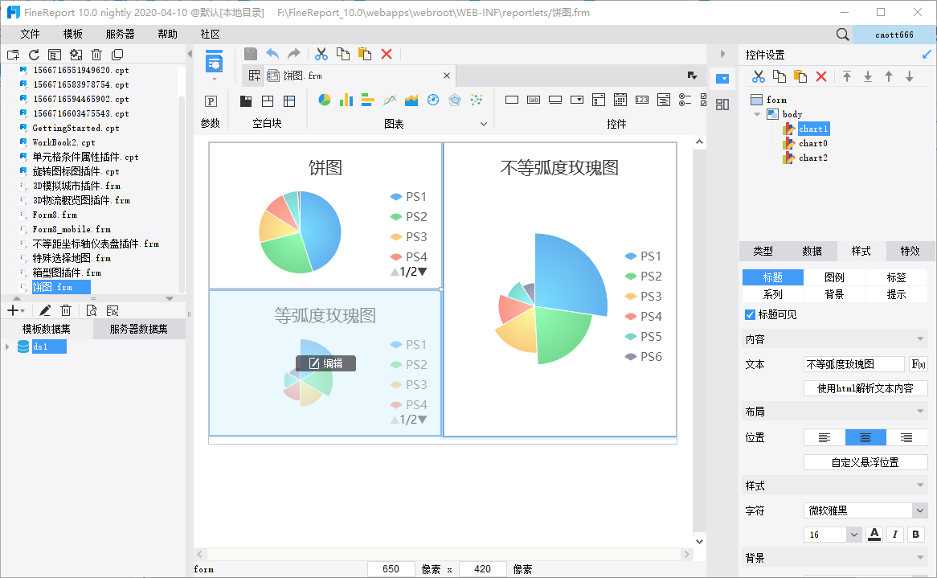Switch to the 数据 tab
Screen dimensions: 937x578
pos(812,251)
